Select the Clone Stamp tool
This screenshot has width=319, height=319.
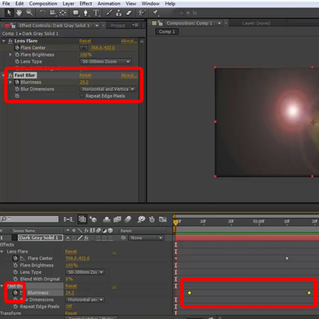119,13
